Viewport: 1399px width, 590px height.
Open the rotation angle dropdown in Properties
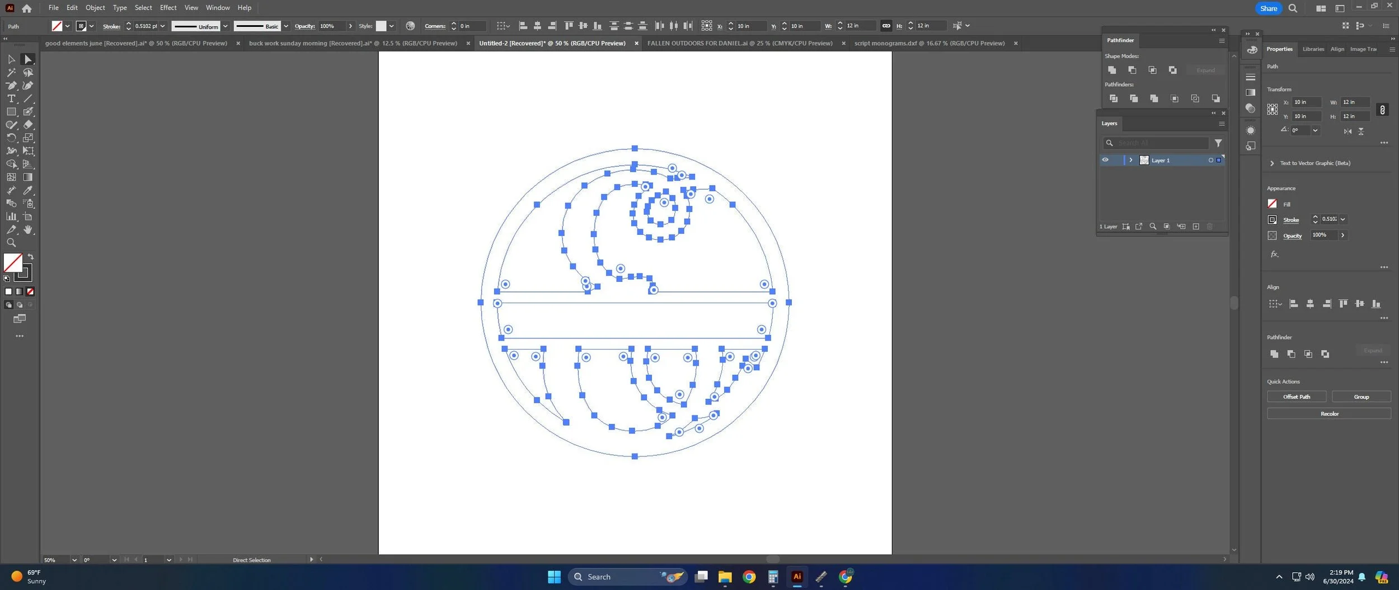pyautogui.click(x=1315, y=130)
